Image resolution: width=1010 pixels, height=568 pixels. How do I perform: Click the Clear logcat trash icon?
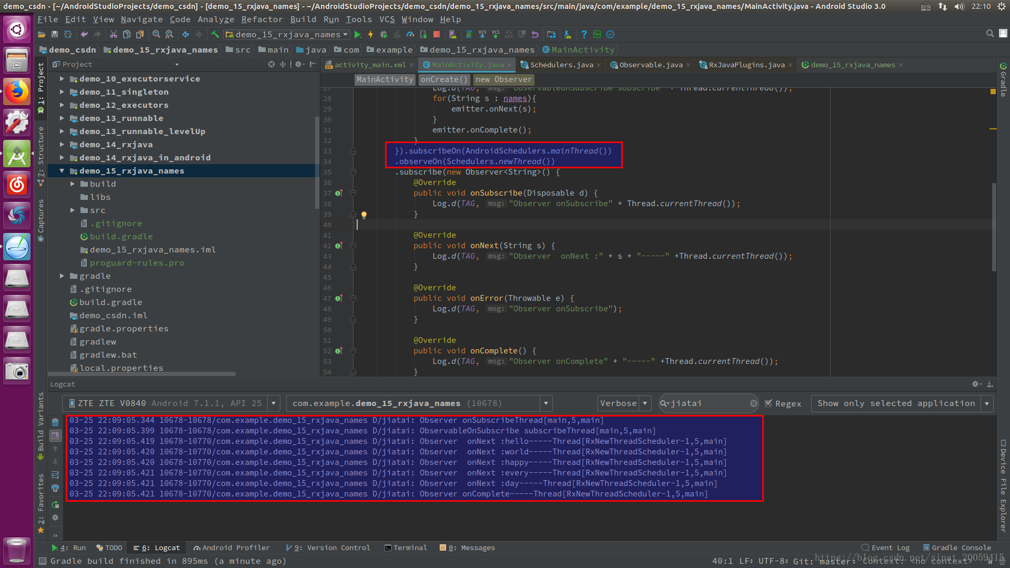pyautogui.click(x=55, y=422)
